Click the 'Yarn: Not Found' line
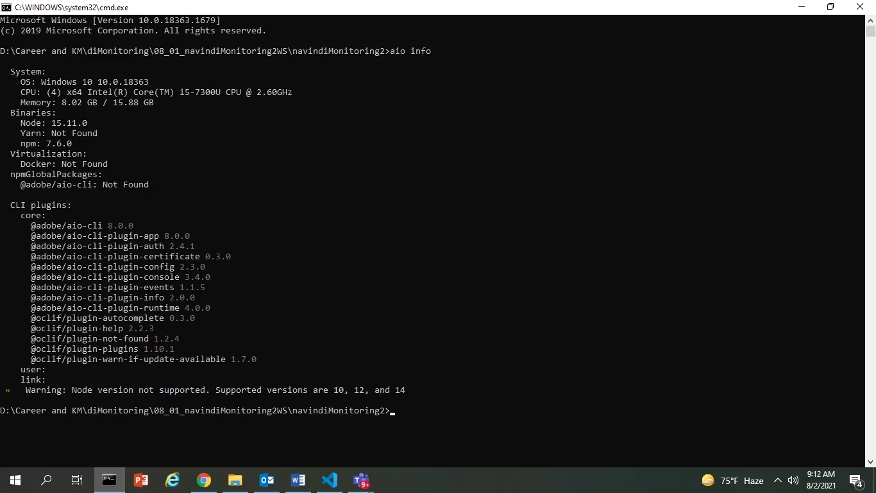Image resolution: width=876 pixels, height=493 pixels. tap(59, 133)
